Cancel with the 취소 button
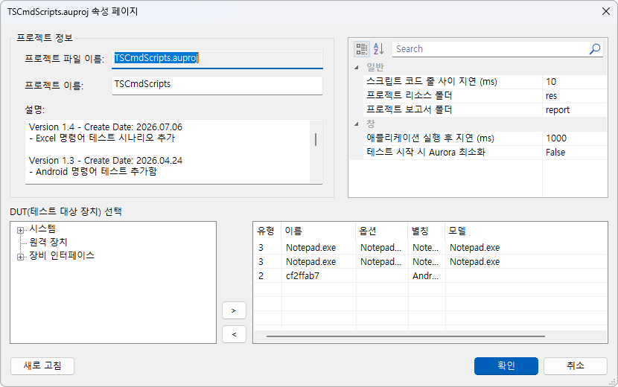The width and height of the screenshot is (618, 387). (x=576, y=365)
